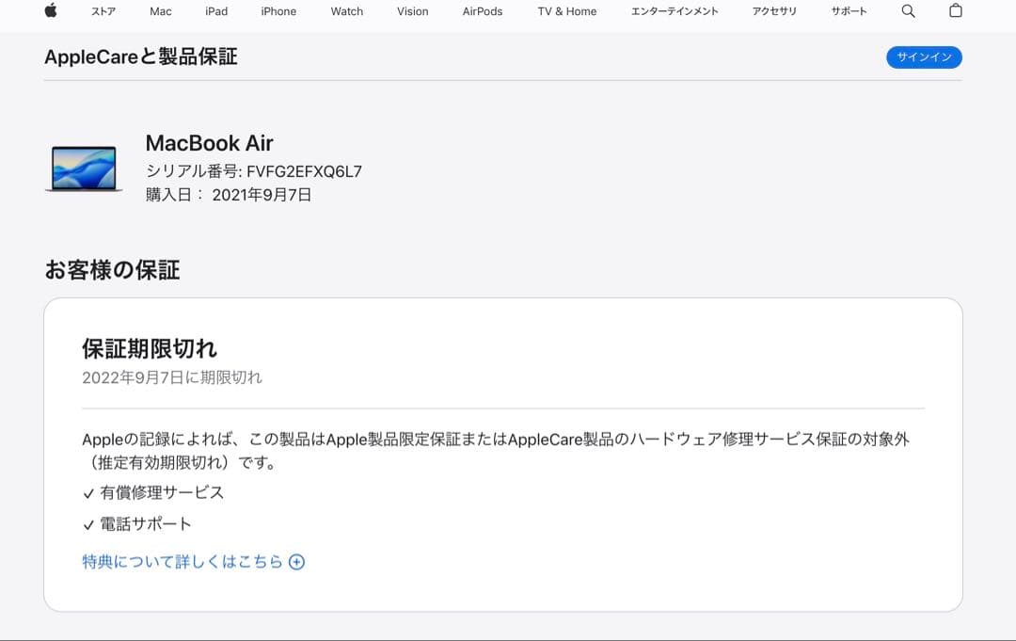Open the エンターテインメント section

[x=675, y=11]
